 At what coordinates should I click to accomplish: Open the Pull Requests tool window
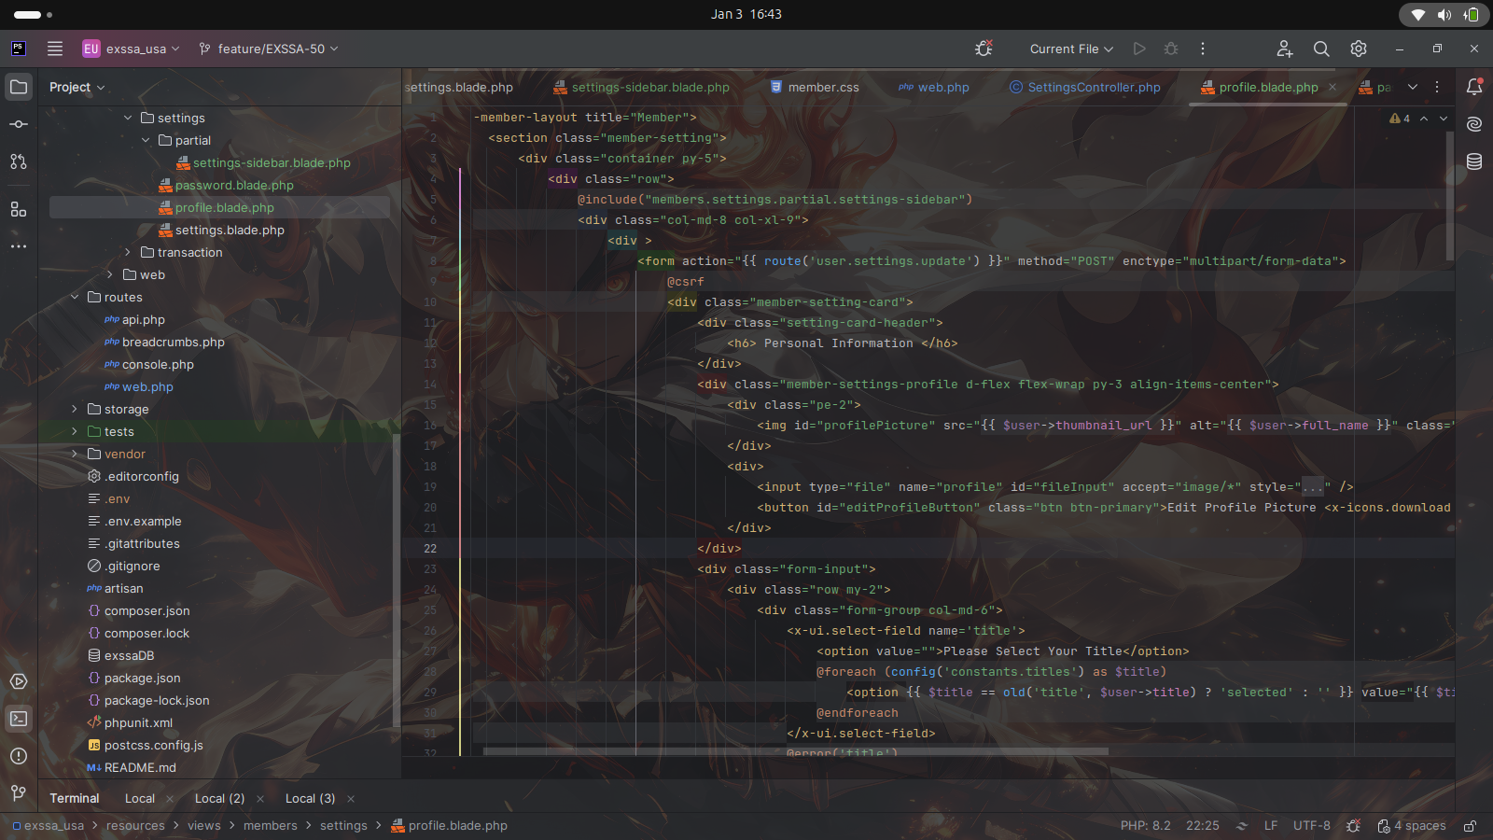pyautogui.click(x=19, y=161)
